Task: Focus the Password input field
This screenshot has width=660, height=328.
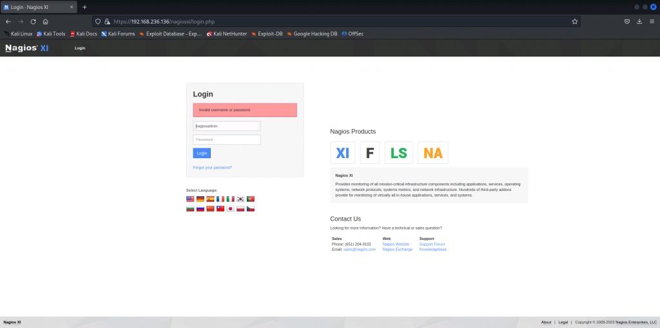Action: 227,140
